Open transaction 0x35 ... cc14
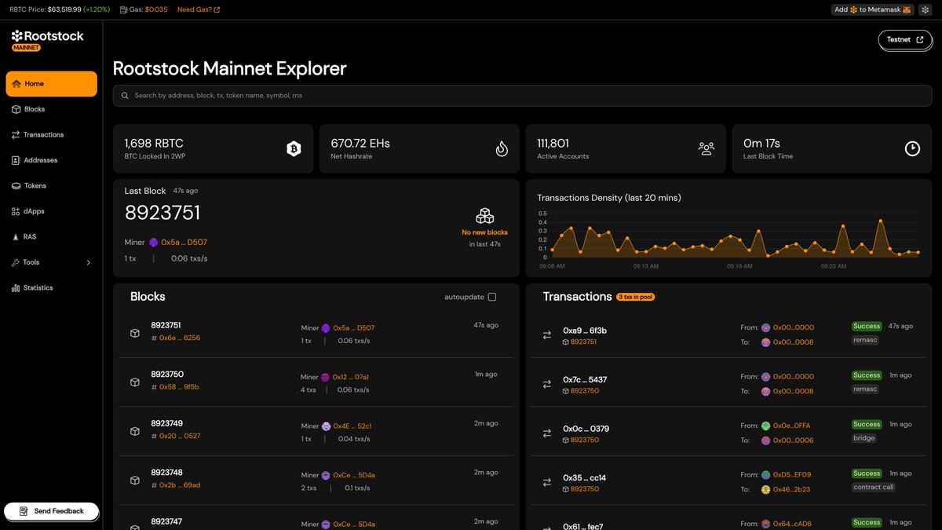The width and height of the screenshot is (942, 530). [x=584, y=477]
